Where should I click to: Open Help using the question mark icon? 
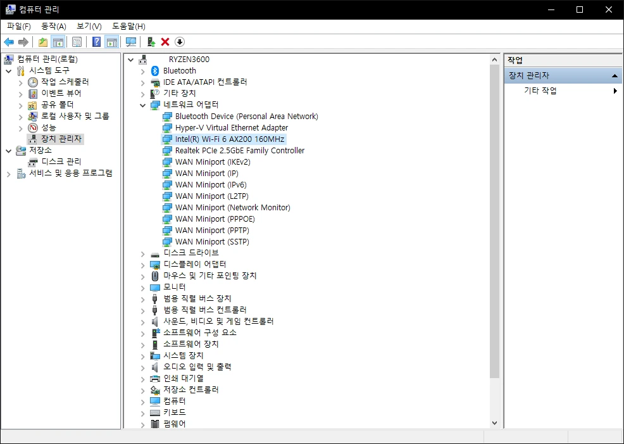coord(96,42)
